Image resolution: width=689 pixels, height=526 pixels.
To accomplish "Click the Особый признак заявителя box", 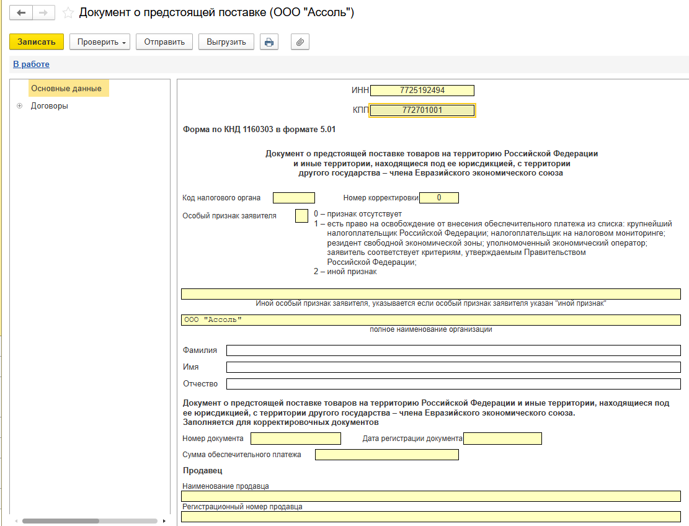I will tap(301, 216).
